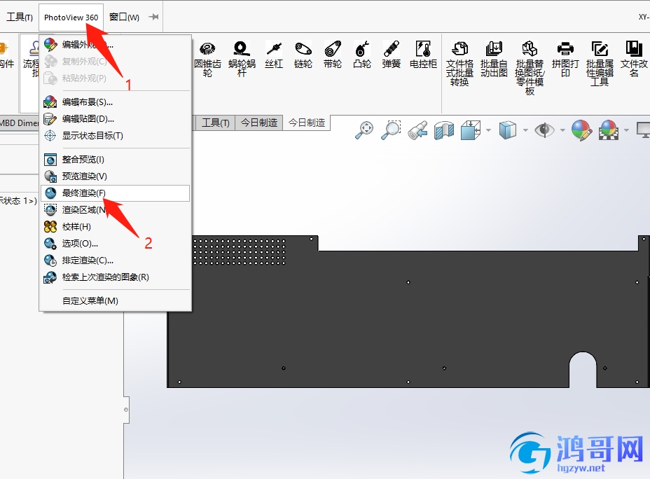Open the PhotoView 360 menu
650x479 pixels.
point(71,18)
